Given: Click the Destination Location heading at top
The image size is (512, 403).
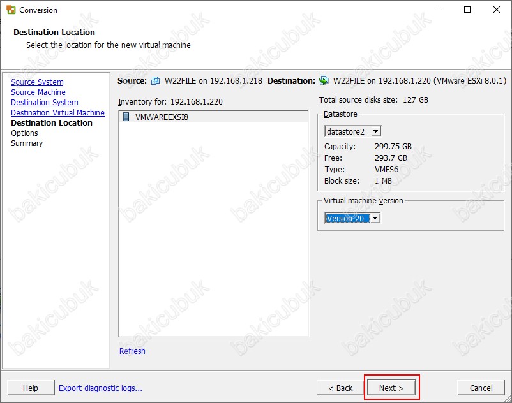Looking at the screenshot, I should (x=54, y=32).
